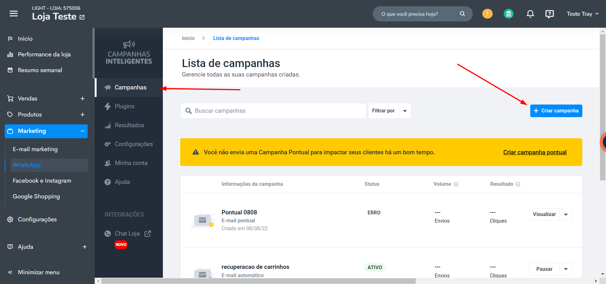Screen dimensions: 606x284
Task: Open the notifications bell
Action: [530, 14]
